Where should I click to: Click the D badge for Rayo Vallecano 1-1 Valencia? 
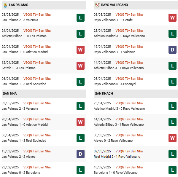click(x=172, y=50)
